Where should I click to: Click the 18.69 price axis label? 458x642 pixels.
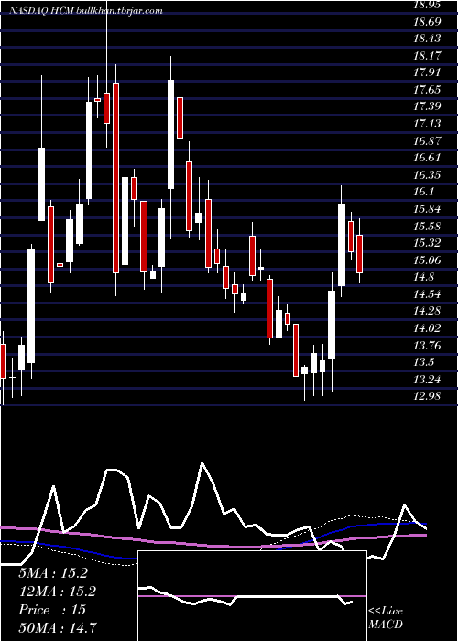click(x=427, y=21)
